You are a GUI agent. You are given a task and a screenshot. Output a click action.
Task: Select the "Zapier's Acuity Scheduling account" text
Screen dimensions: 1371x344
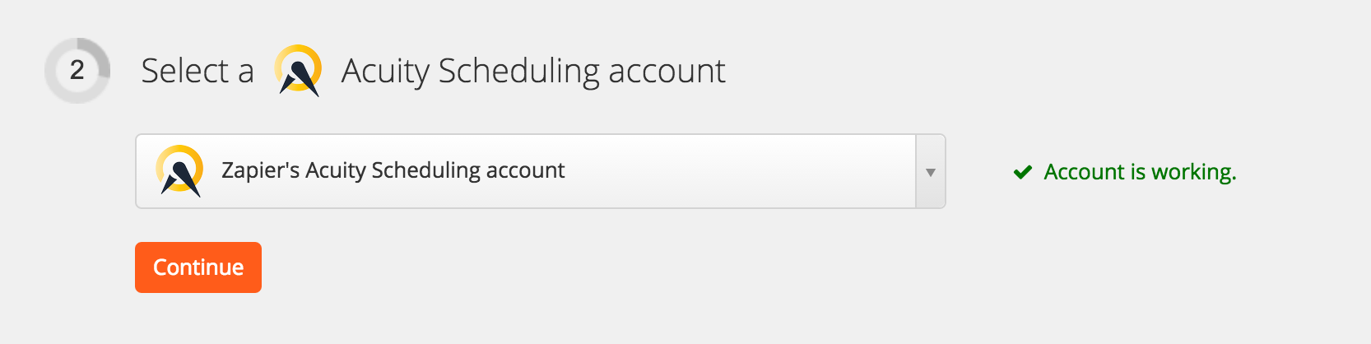click(393, 170)
